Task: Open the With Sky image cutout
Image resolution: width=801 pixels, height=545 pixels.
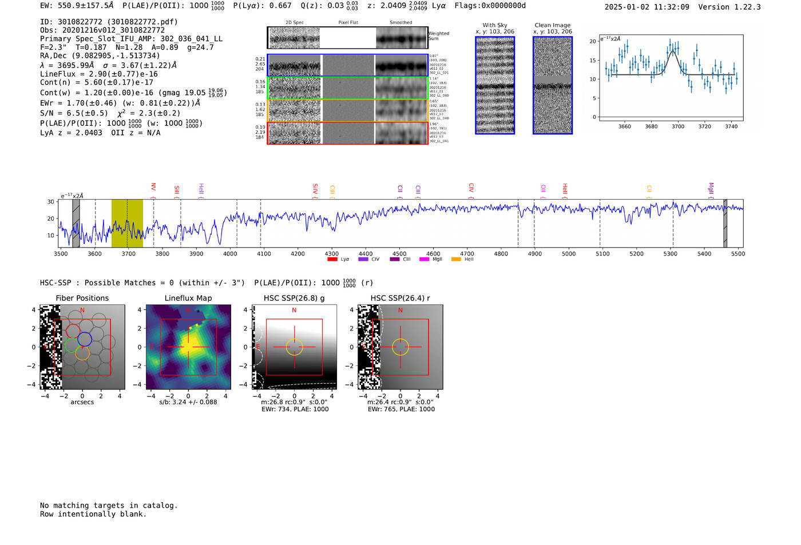Action: click(x=495, y=85)
